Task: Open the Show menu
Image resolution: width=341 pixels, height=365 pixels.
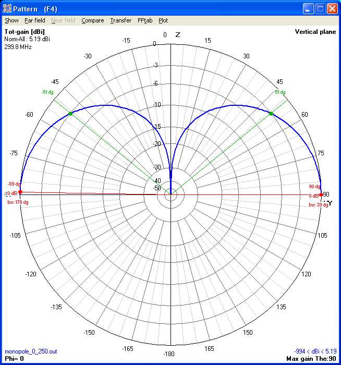Action: click(11, 20)
